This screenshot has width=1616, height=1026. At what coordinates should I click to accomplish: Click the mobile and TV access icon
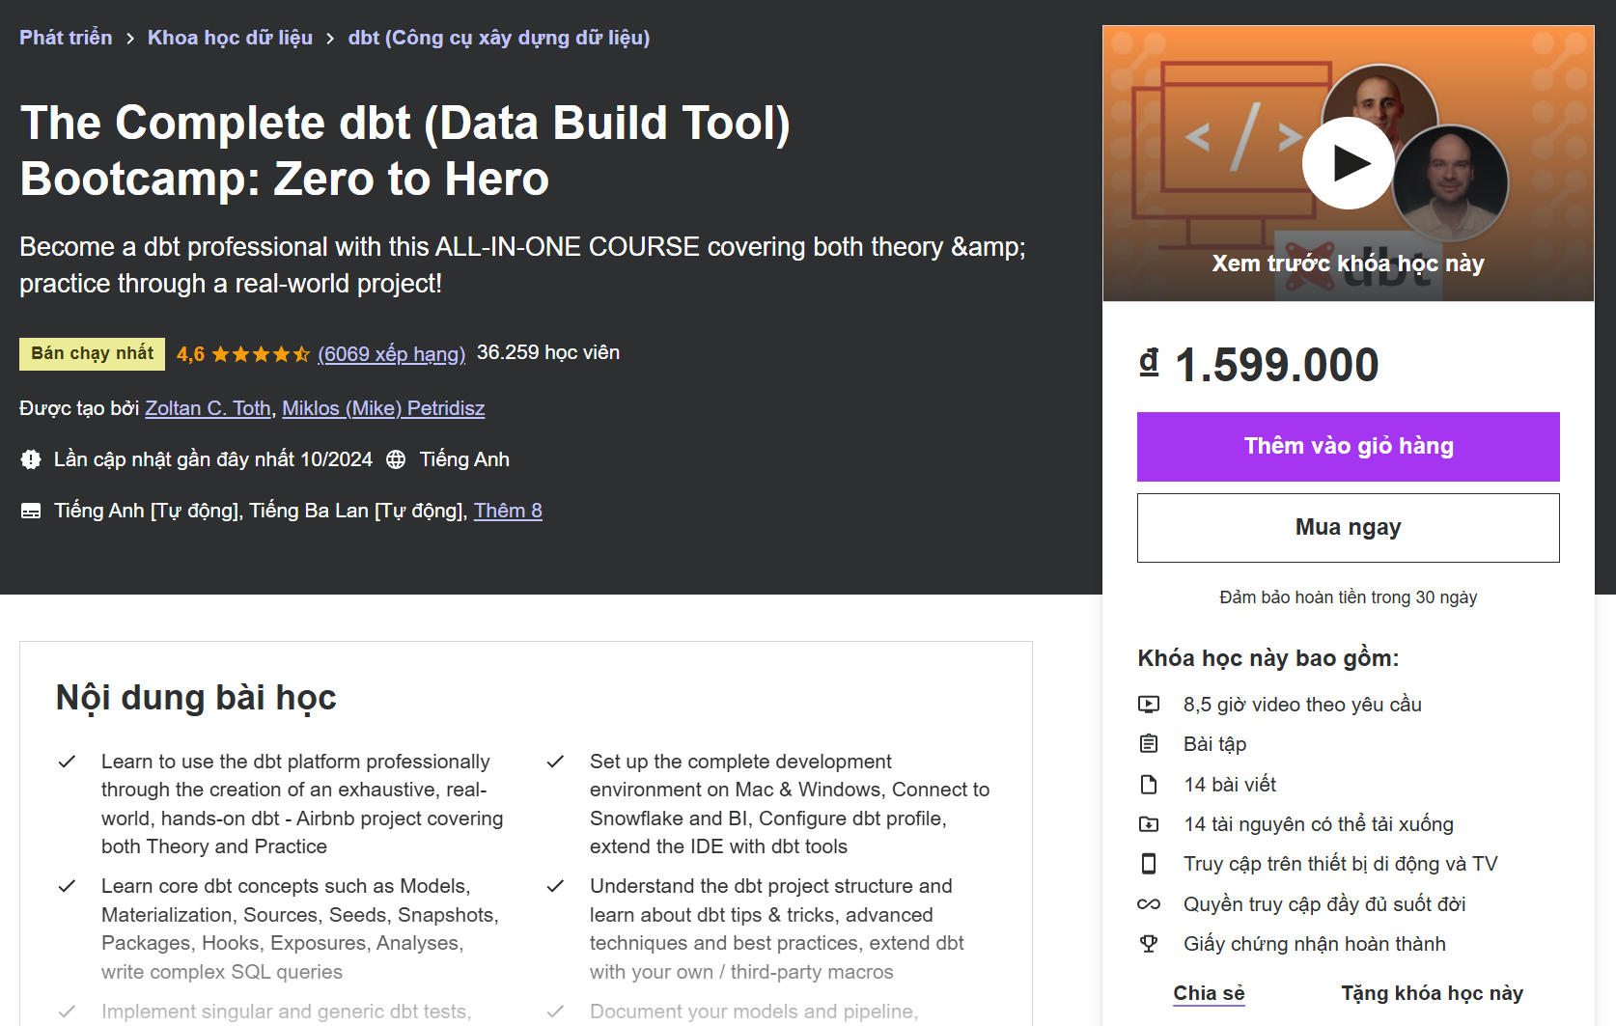(x=1149, y=864)
